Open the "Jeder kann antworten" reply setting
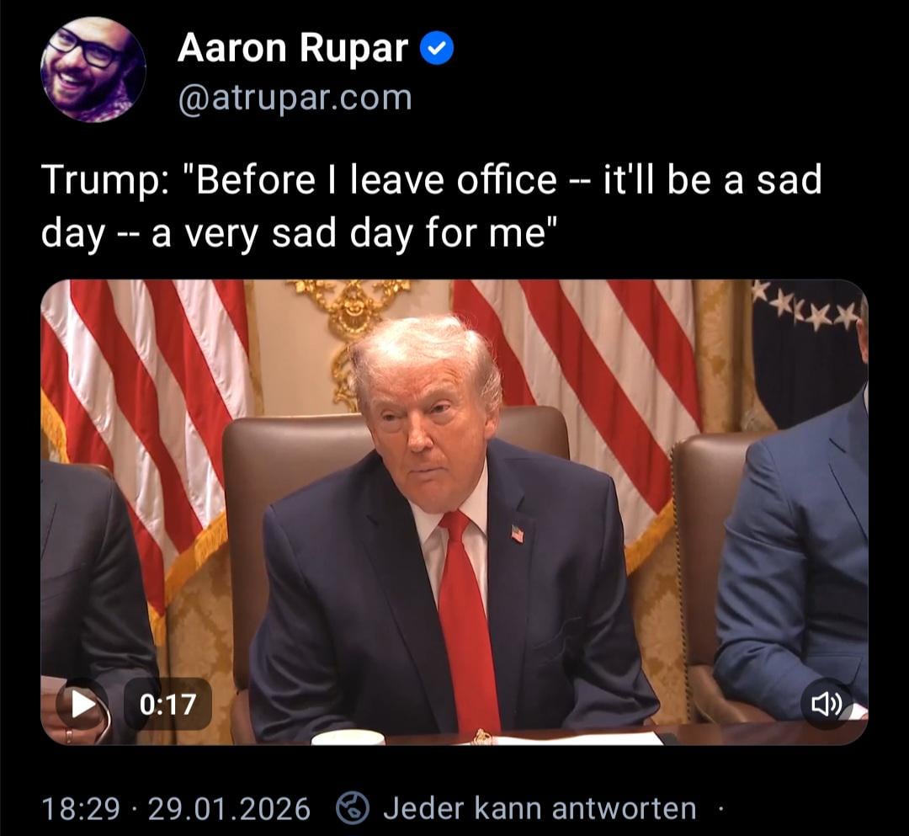 [x=540, y=808]
